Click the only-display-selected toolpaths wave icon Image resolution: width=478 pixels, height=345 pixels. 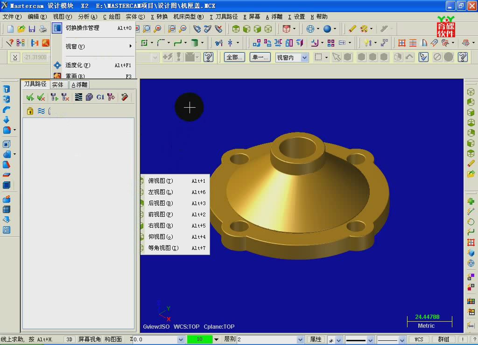(41, 111)
